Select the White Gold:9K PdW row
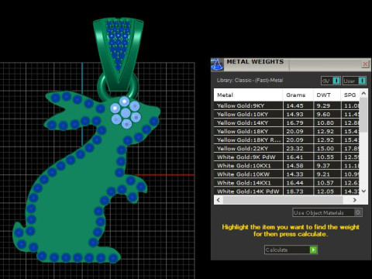Screen dimensions: 372x279 coord(286,157)
